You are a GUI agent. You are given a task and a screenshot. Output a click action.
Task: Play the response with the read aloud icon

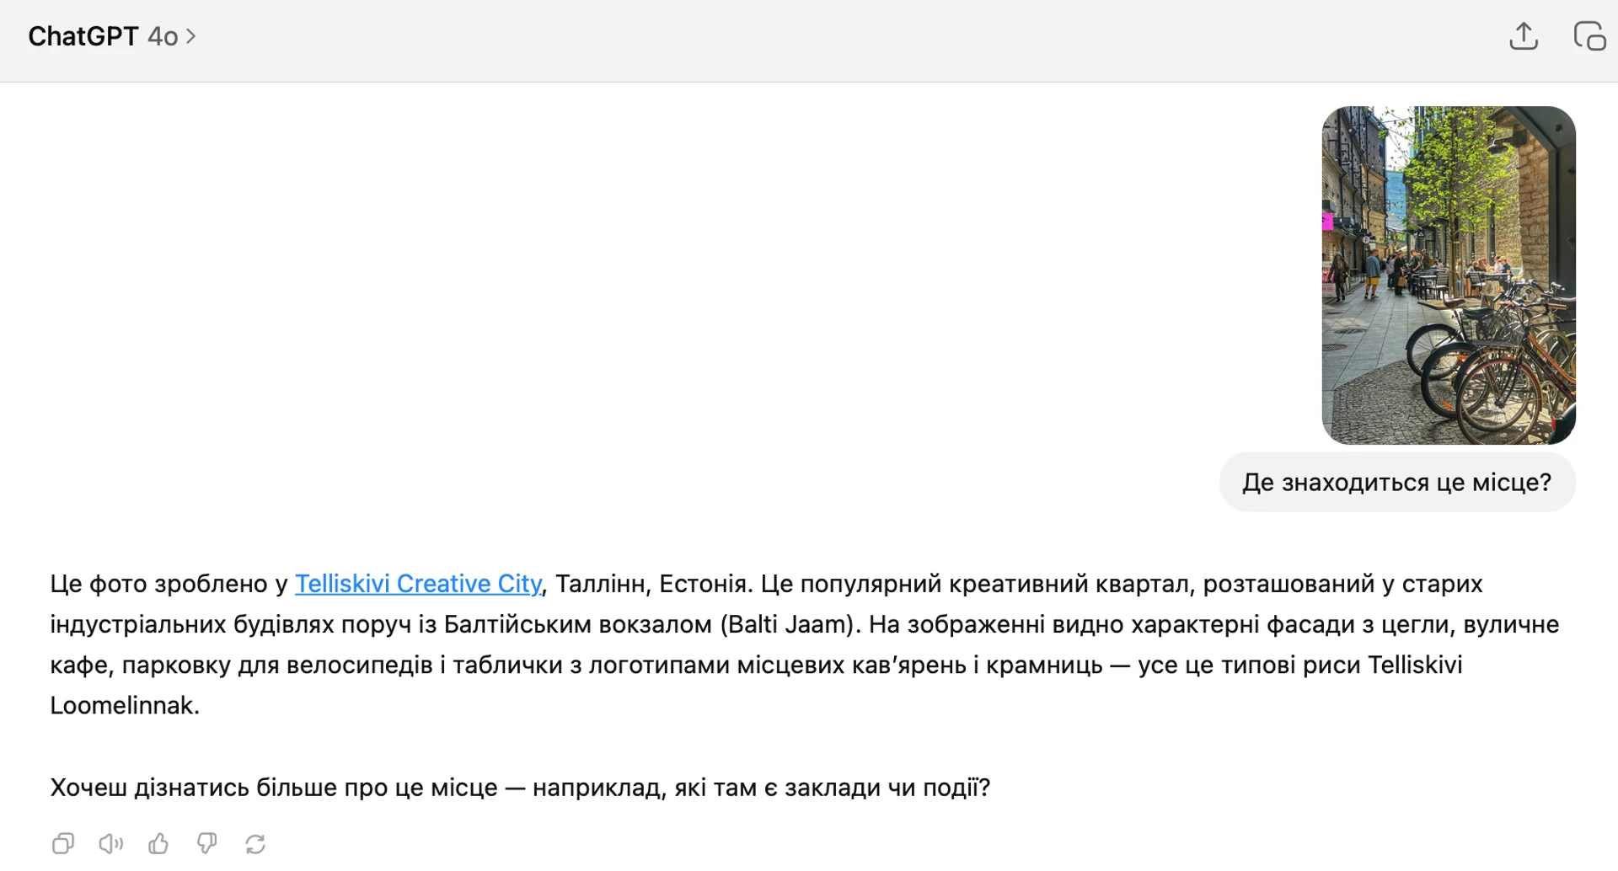click(110, 843)
